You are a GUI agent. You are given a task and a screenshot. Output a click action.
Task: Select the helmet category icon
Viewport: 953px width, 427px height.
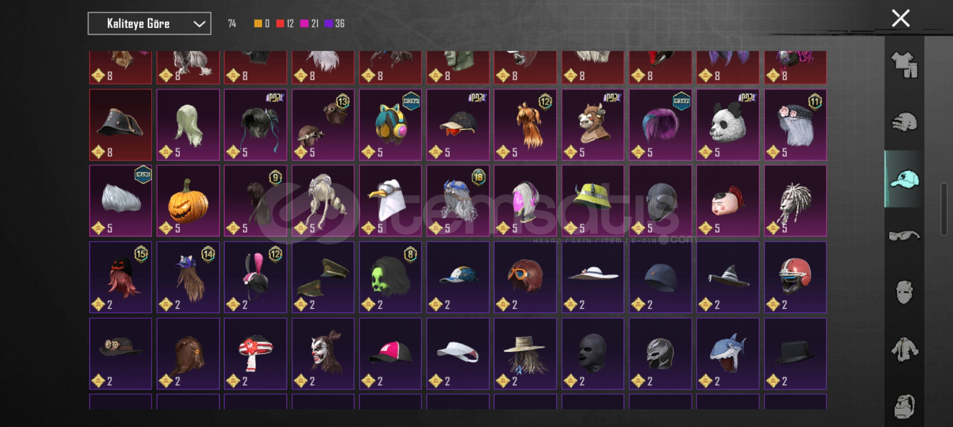[x=904, y=122]
